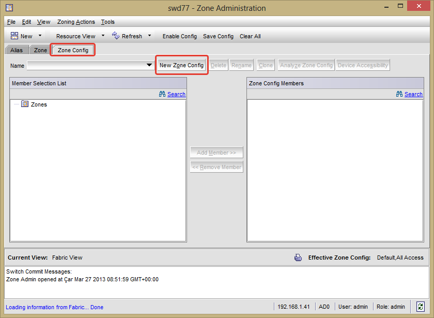The image size is (434, 318).
Task: Click the Add Member >> button
Action: (x=216, y=153)
